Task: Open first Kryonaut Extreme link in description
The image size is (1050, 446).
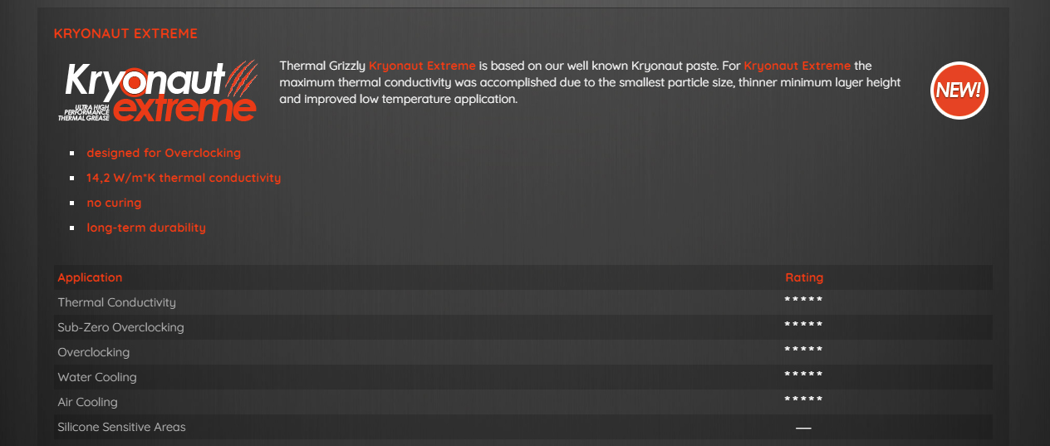Action: pyautogui.click(x=422, y=66)
